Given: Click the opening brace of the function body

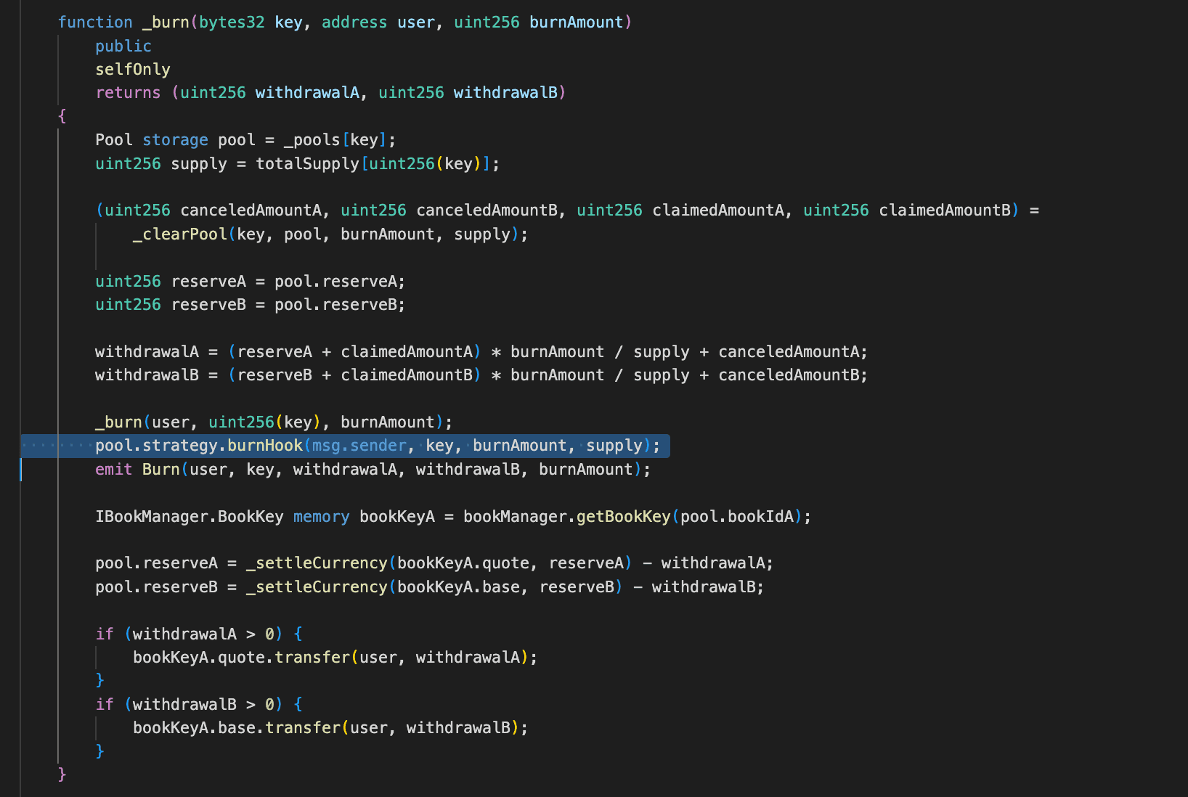Looking at the screenshot, I should (x=62, y=116).
